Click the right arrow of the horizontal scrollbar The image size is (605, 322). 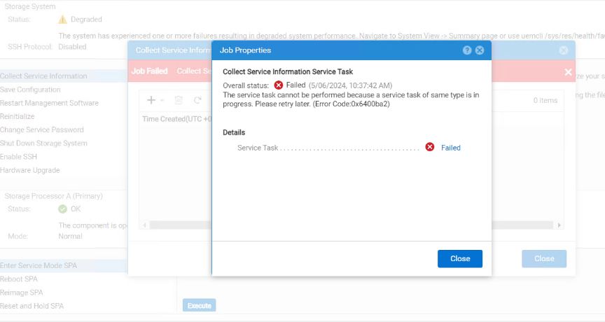pyautogui.click(x=558, y=225)
